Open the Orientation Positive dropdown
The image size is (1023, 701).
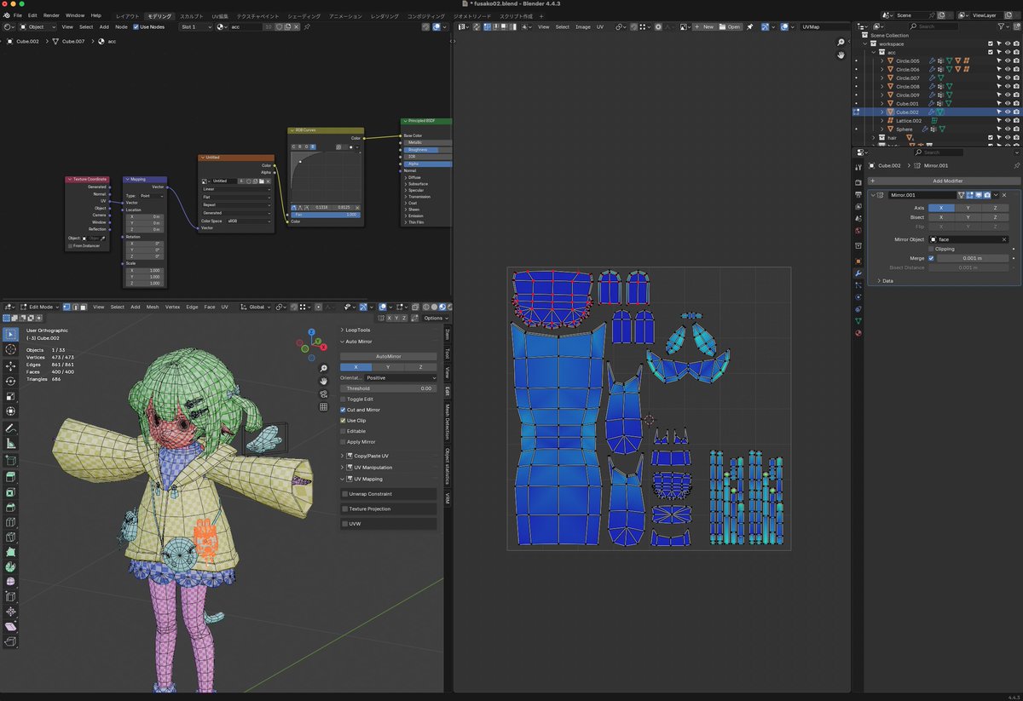pos(400,377)
